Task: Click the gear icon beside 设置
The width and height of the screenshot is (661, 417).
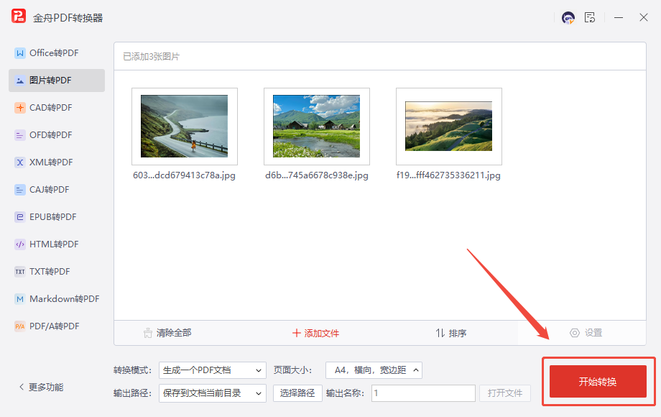Action: [x=575, y=333]
